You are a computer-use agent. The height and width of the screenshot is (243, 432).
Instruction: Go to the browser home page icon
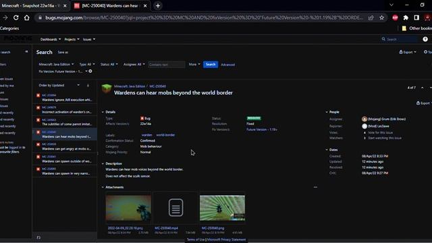(x=27, y=18)
